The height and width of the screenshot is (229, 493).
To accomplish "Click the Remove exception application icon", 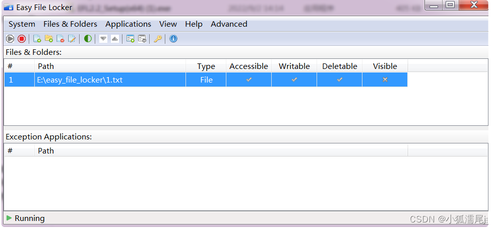I will pos(142,39).
